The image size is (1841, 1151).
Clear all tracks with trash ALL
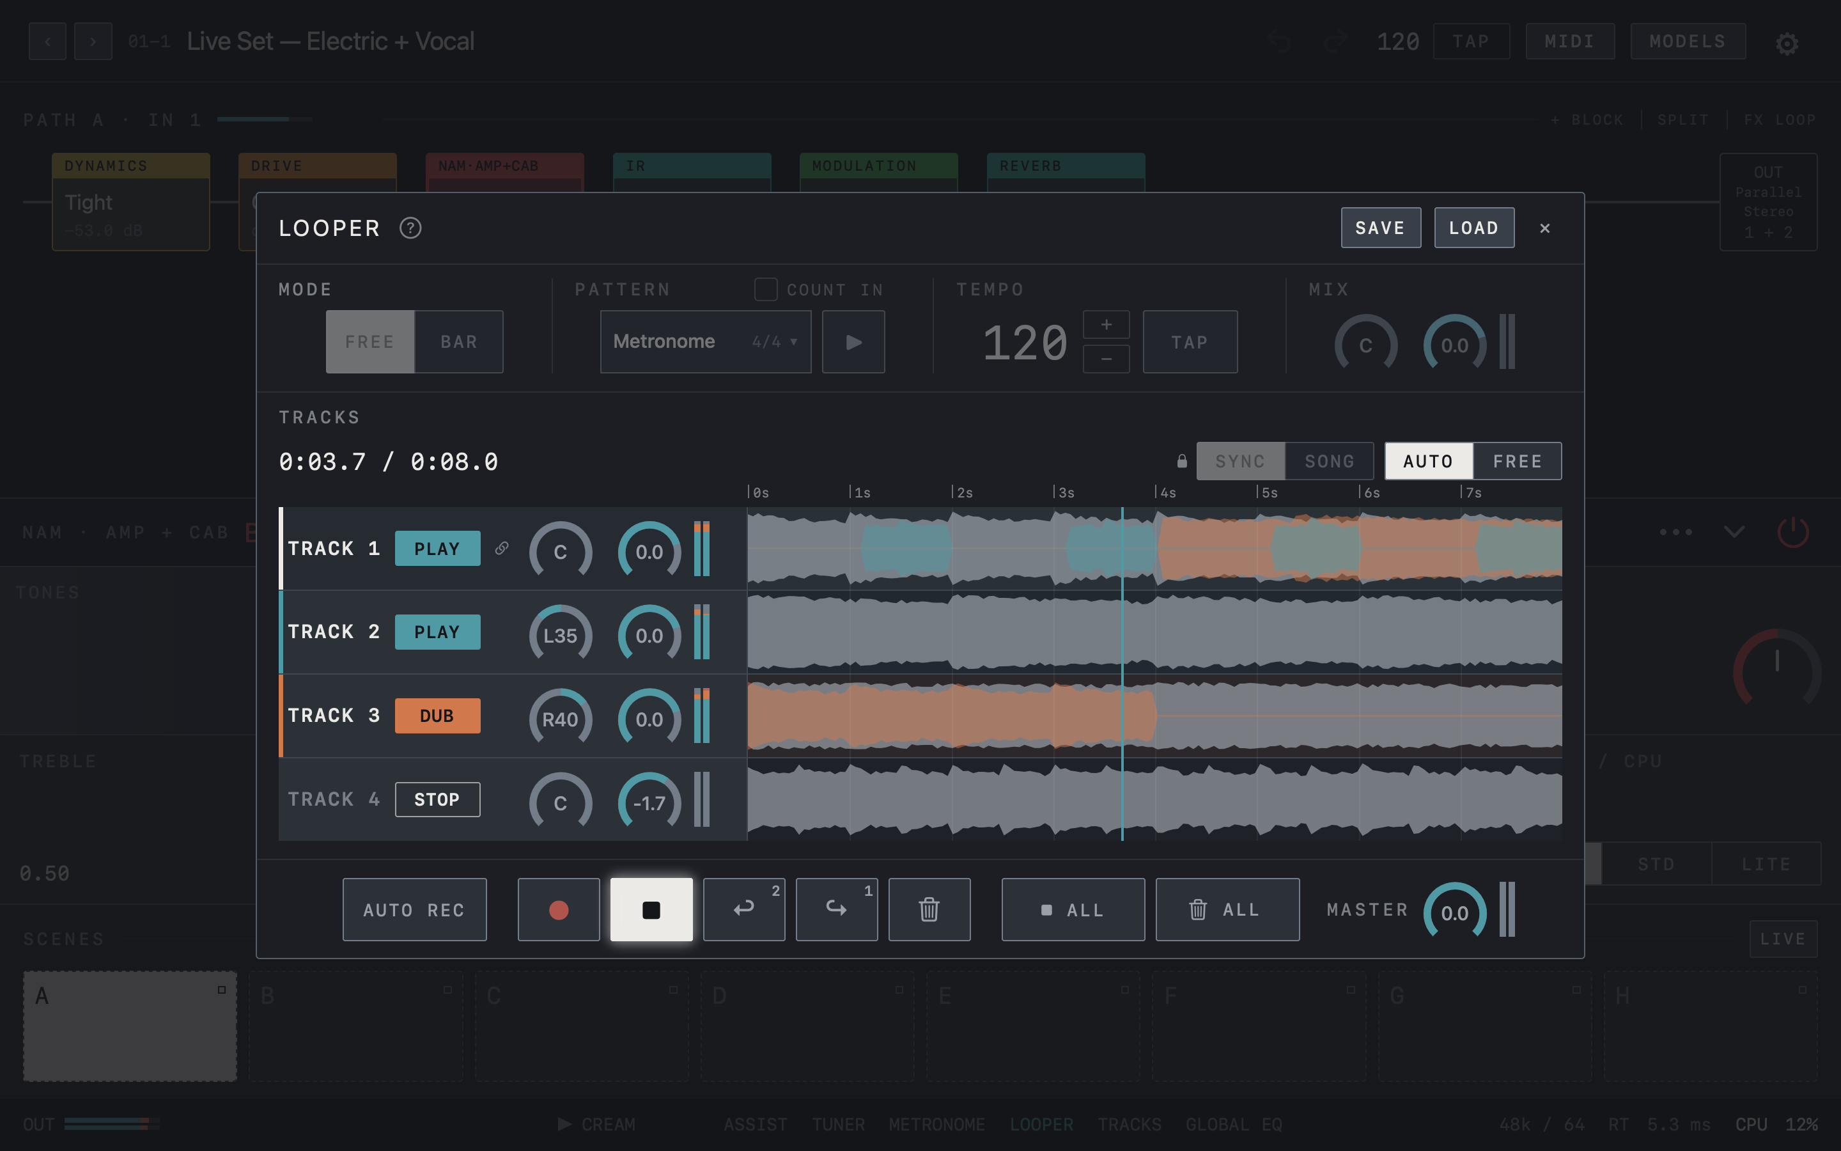[x=1228, y=910]
